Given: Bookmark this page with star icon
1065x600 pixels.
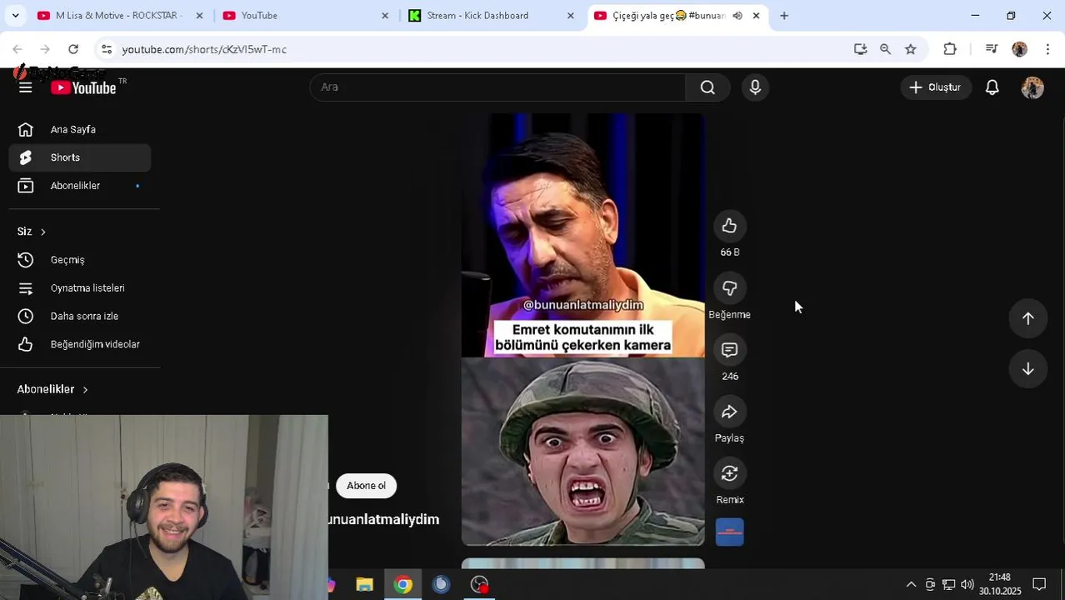Looking at the screenshot, I should [911, 49].
